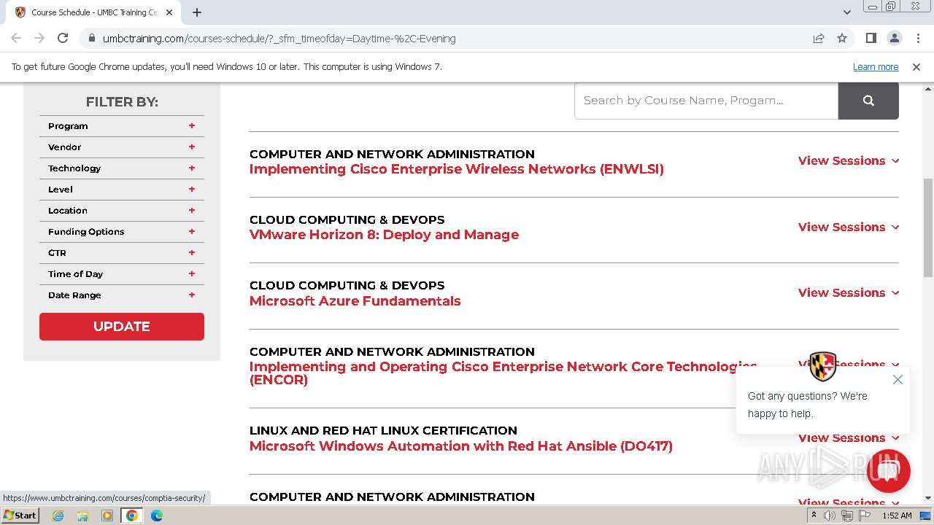Expand the Date Range filter

[122, 295]
